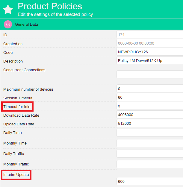
Task: Click the Monthly Time input box
Action: click(x=150, y=143)
